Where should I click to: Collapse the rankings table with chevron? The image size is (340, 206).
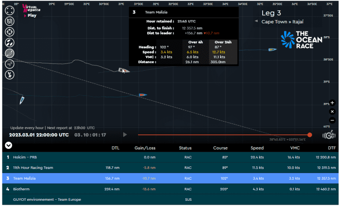pos(8,145)
